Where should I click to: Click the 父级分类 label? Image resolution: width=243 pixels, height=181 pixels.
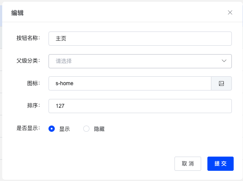[x=28, y=61]
